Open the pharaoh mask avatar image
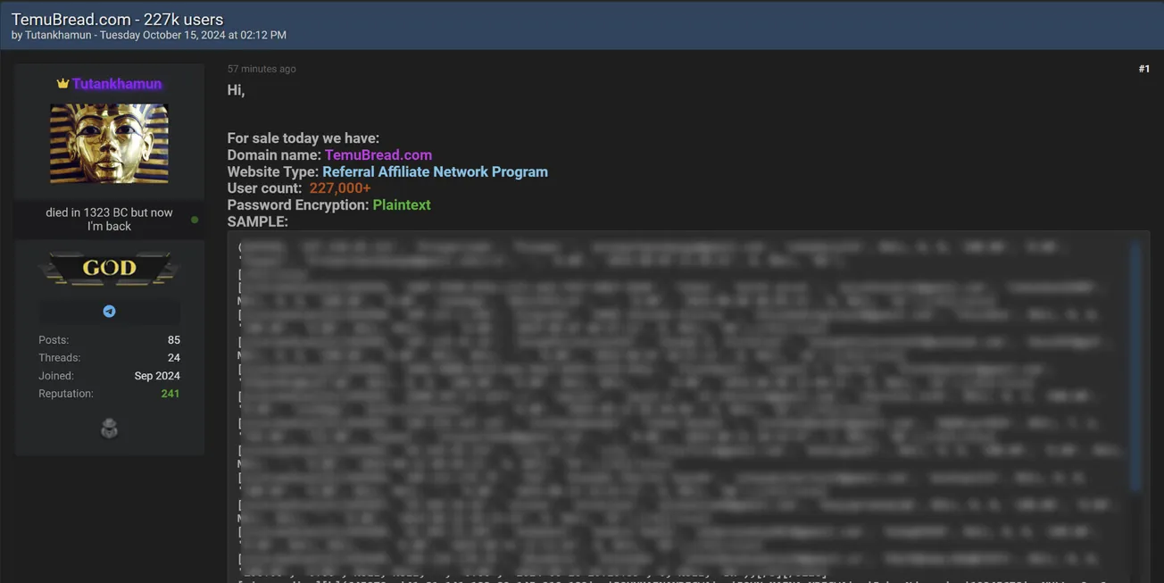The width and height of the screenshot is (1164, 583). pos(109,144)
